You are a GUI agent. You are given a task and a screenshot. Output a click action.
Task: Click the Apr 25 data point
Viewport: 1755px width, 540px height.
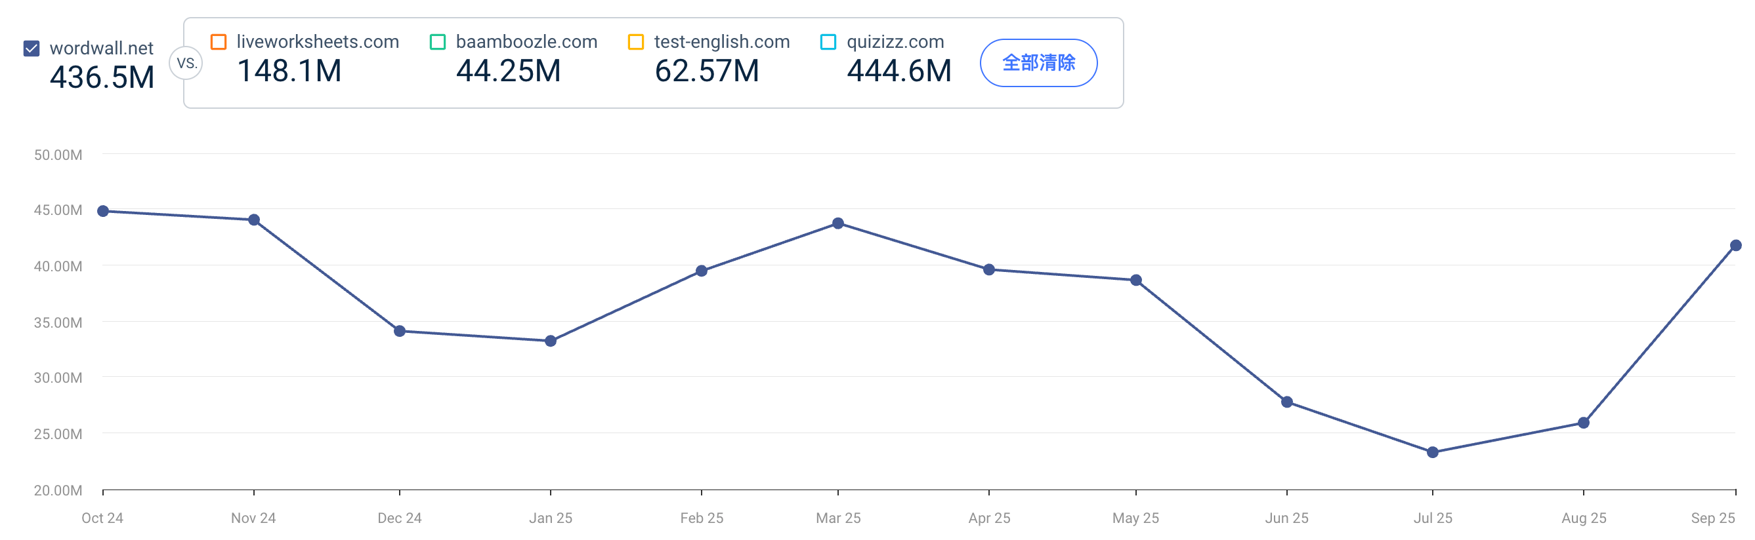pos(989,270)
